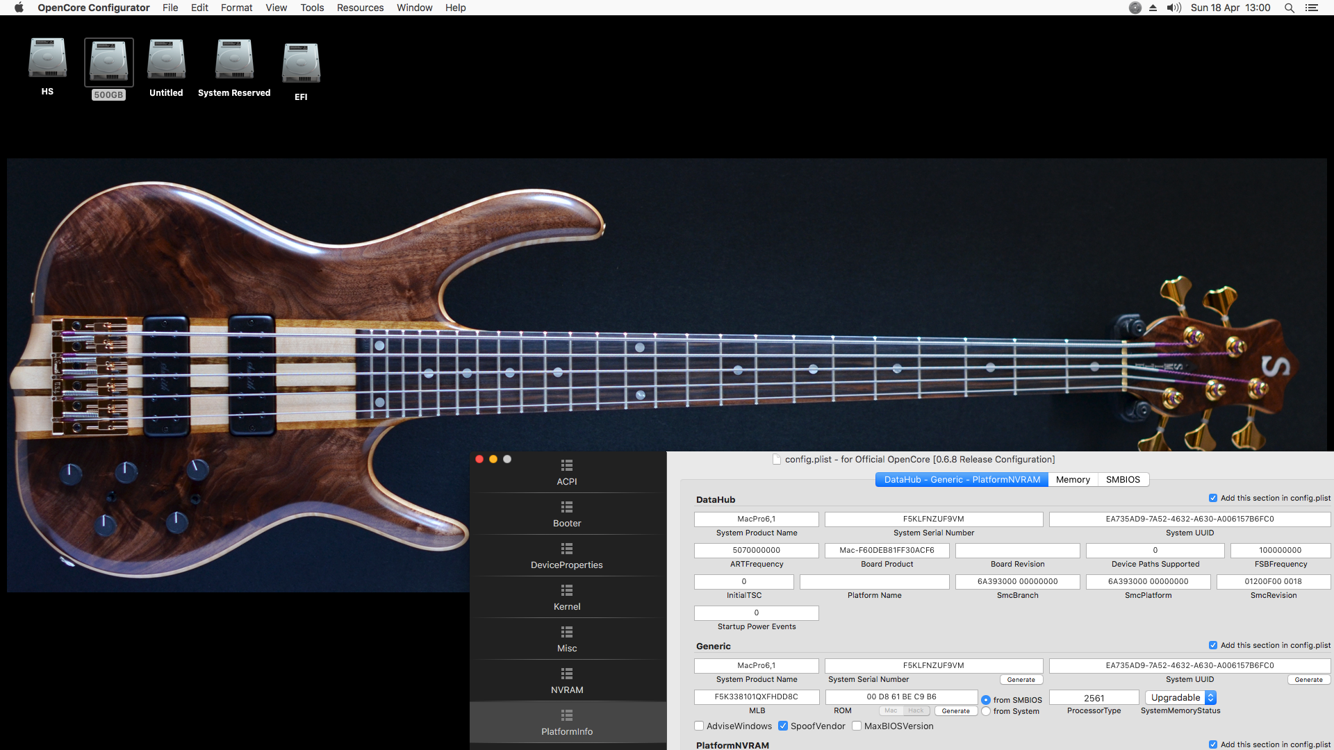Click the ARTFrequency input field
This screenshot has height=750, width=1334.
756,550
